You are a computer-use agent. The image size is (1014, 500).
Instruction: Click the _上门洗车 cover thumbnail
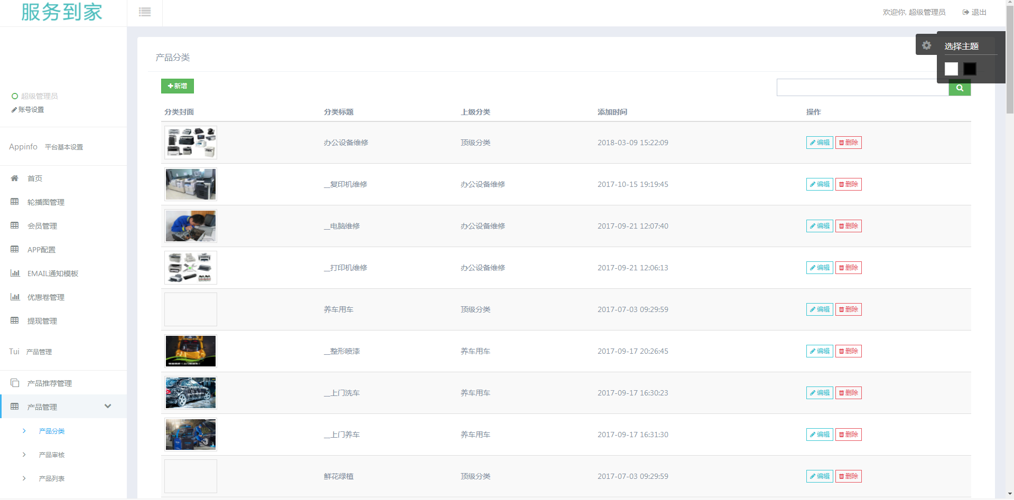click(x=191, y=393)
